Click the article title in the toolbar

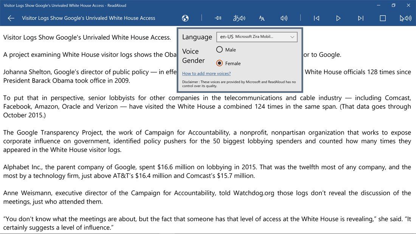pyautogui.click(x=88, y=18)
